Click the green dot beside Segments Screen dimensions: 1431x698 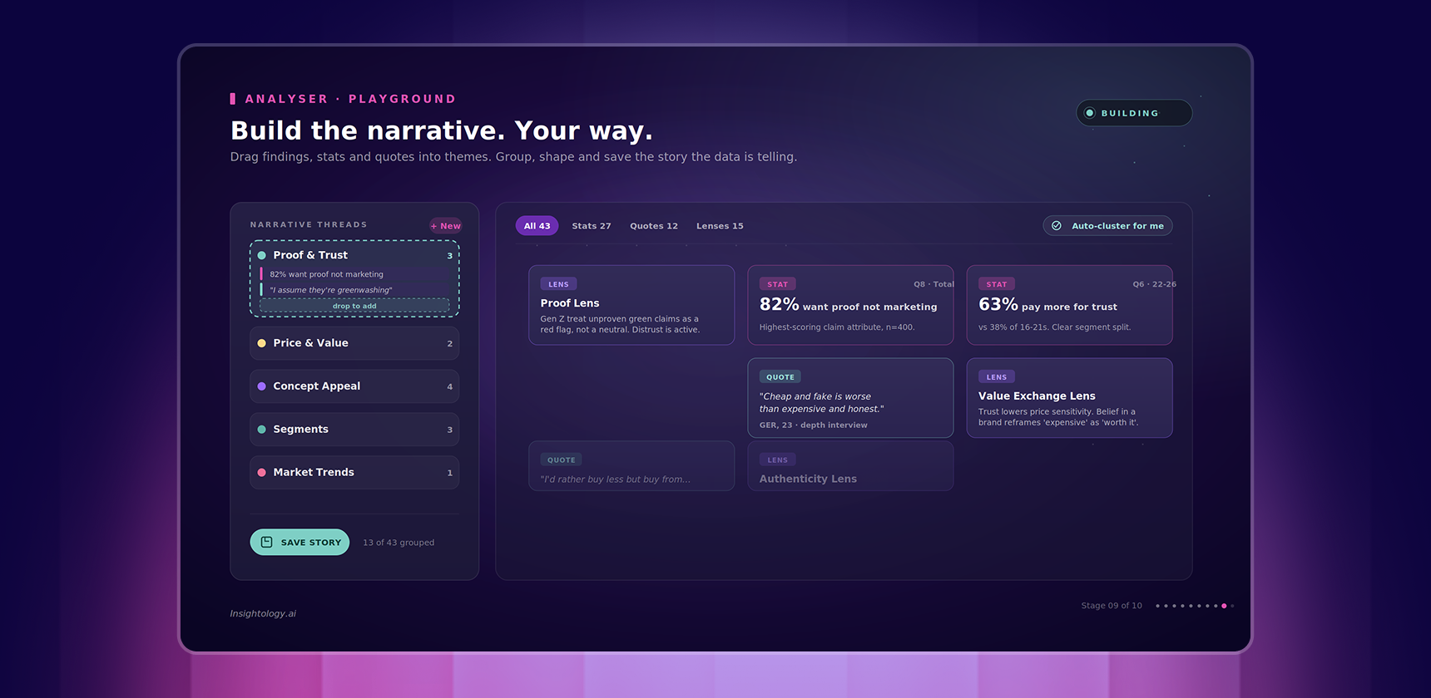click(x=262, y=430)
